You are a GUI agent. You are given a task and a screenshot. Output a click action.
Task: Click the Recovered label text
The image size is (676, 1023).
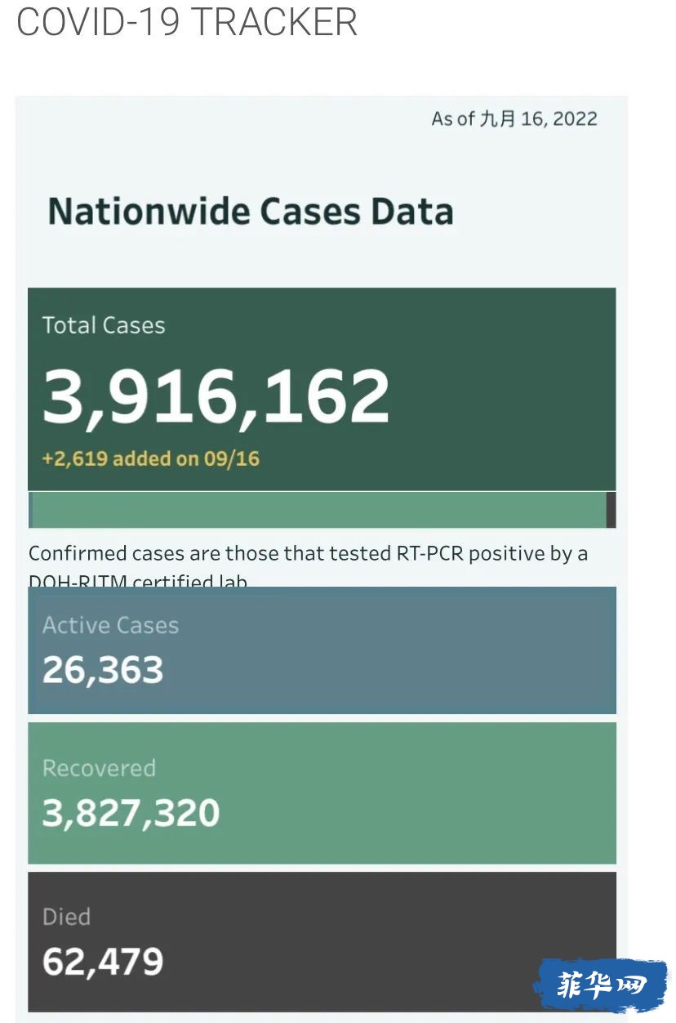[x=99, y=768]
